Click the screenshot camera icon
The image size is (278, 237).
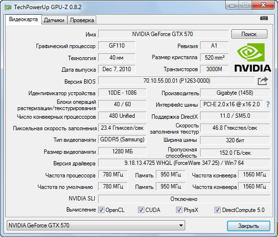[264, 18]
